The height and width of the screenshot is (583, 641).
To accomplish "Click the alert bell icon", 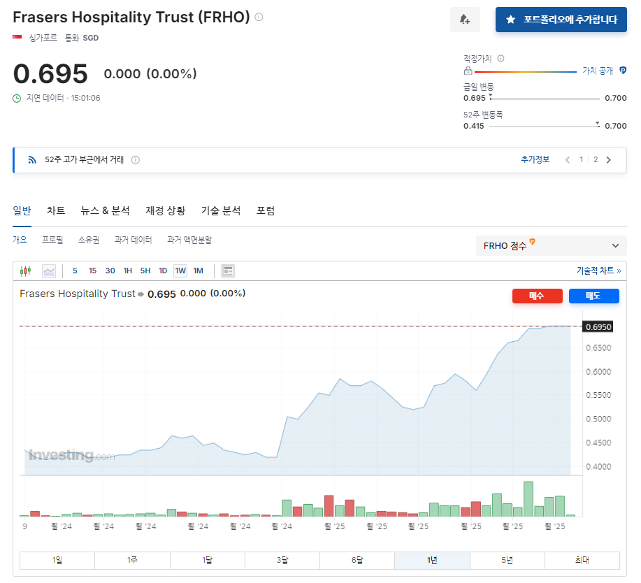I will click(465, 19).
